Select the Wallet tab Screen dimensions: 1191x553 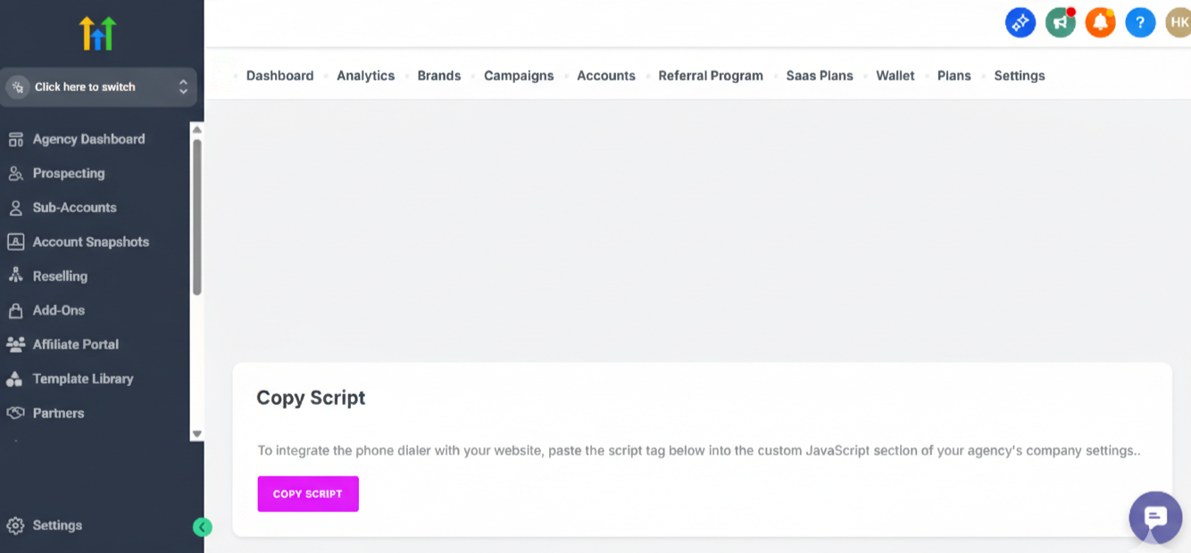tap(895, 76)
